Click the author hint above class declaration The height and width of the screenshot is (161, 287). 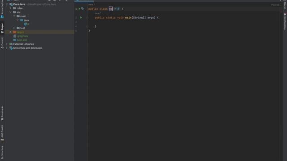[x=91, y=4]
